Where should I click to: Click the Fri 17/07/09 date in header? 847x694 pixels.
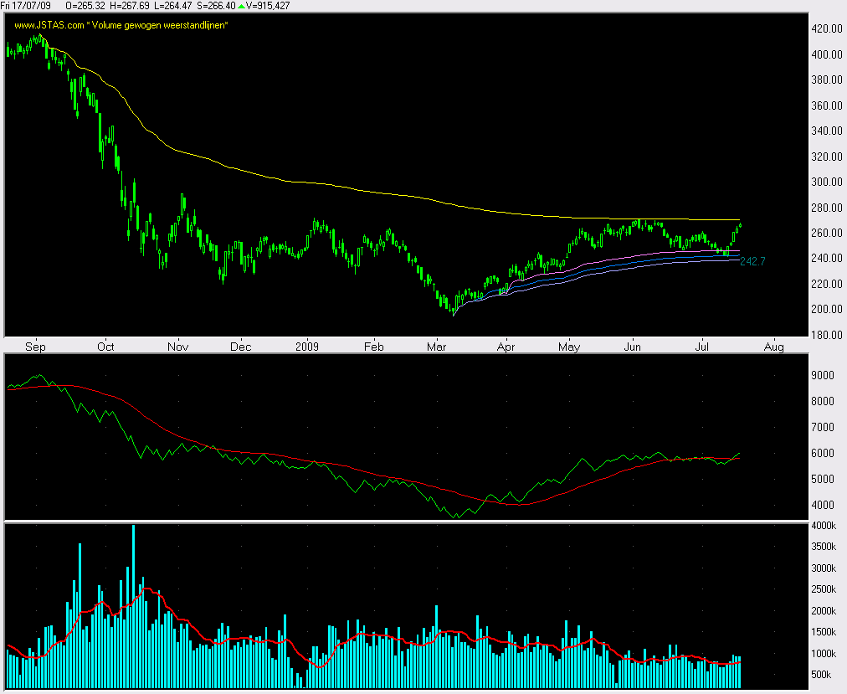25,6
